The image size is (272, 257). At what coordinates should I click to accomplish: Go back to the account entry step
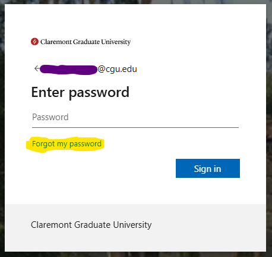point(37,68)
